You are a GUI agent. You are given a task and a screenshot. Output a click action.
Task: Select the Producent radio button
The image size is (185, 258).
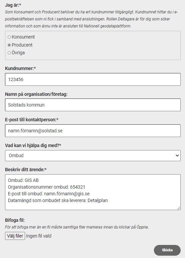[x=9, y=45]
